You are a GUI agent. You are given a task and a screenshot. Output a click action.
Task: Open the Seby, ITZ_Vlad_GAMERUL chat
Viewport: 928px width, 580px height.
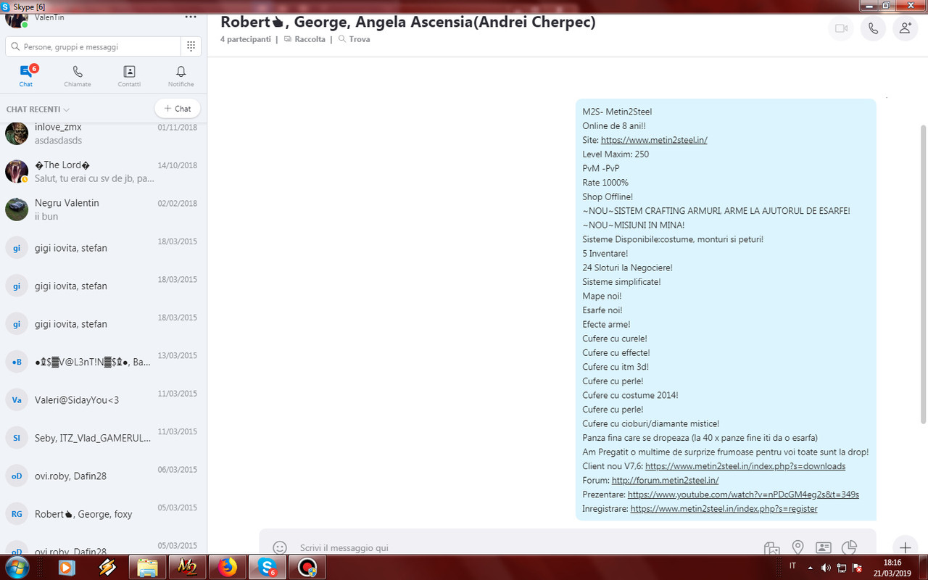click(103, 438)
